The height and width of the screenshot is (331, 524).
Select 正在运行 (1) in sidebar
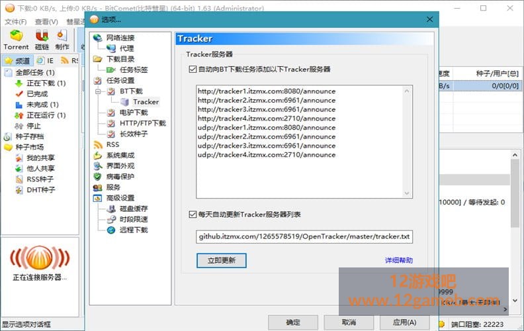click(x=46, y=115)
